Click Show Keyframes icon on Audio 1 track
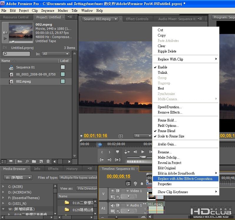 coord(118,211)
